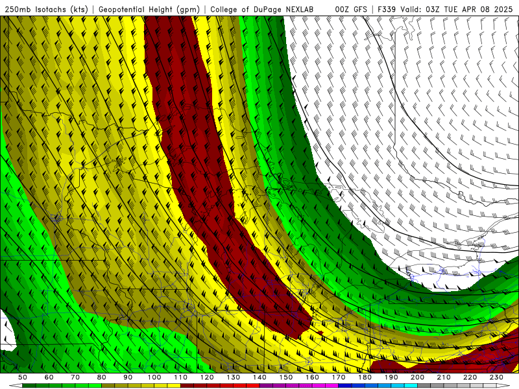Click the '110' value on the color legend
This screenshot has height=389, width=519.
(180, 377)
